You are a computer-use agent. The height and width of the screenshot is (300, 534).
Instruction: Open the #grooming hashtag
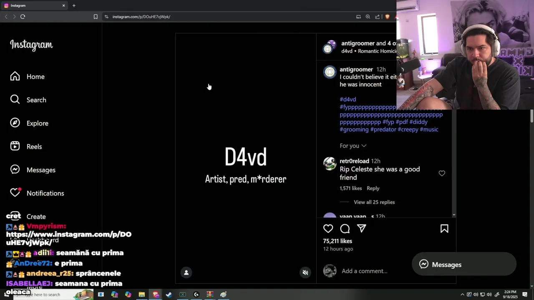pyautogui.click(x=354, y=129)
